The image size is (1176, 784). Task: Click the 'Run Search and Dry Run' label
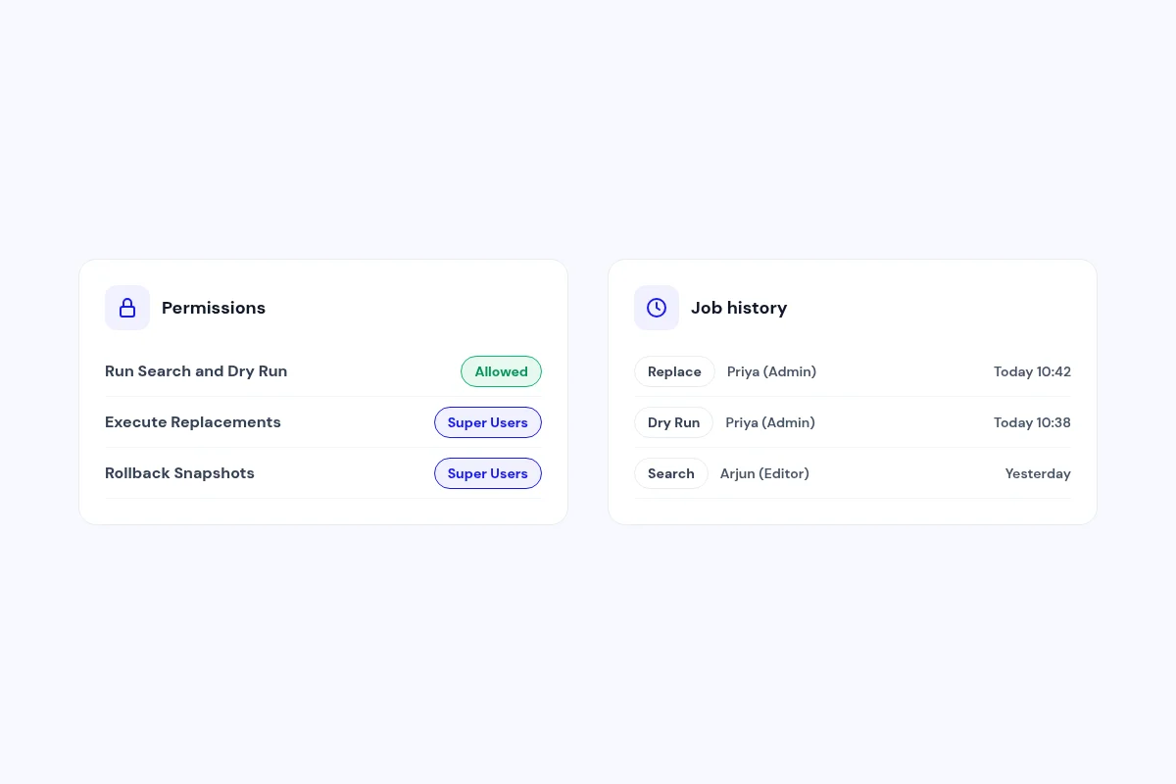[x=196, y=371]
